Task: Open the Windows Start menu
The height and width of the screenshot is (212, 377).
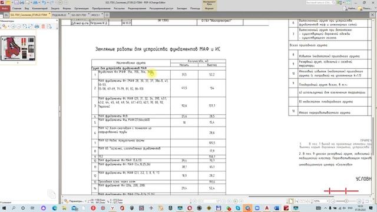Action: pyautogui.click(x=4, y=208)
